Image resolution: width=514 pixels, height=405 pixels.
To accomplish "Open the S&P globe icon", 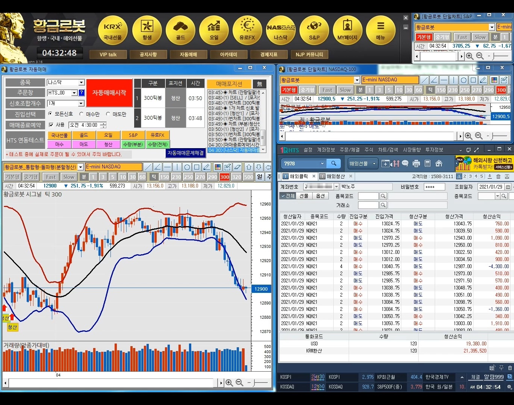I will point(314,30).
